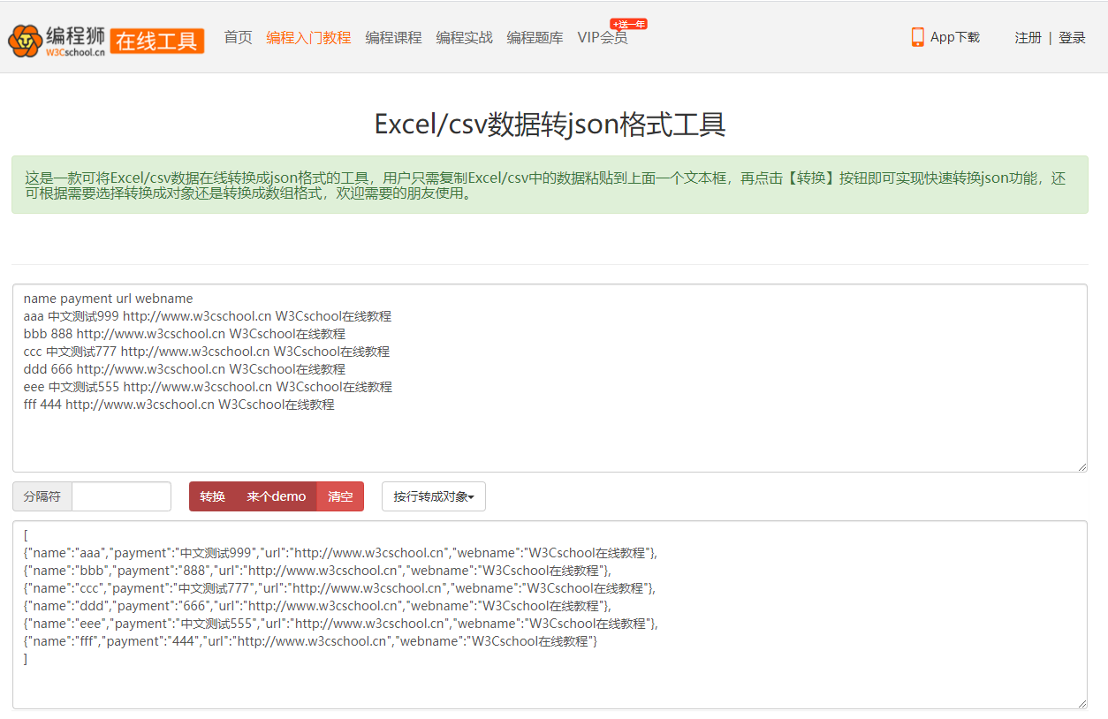This screenshot has width=1108, height=719.
Task: Click the 分隔符 label addon
Action: 42,496
